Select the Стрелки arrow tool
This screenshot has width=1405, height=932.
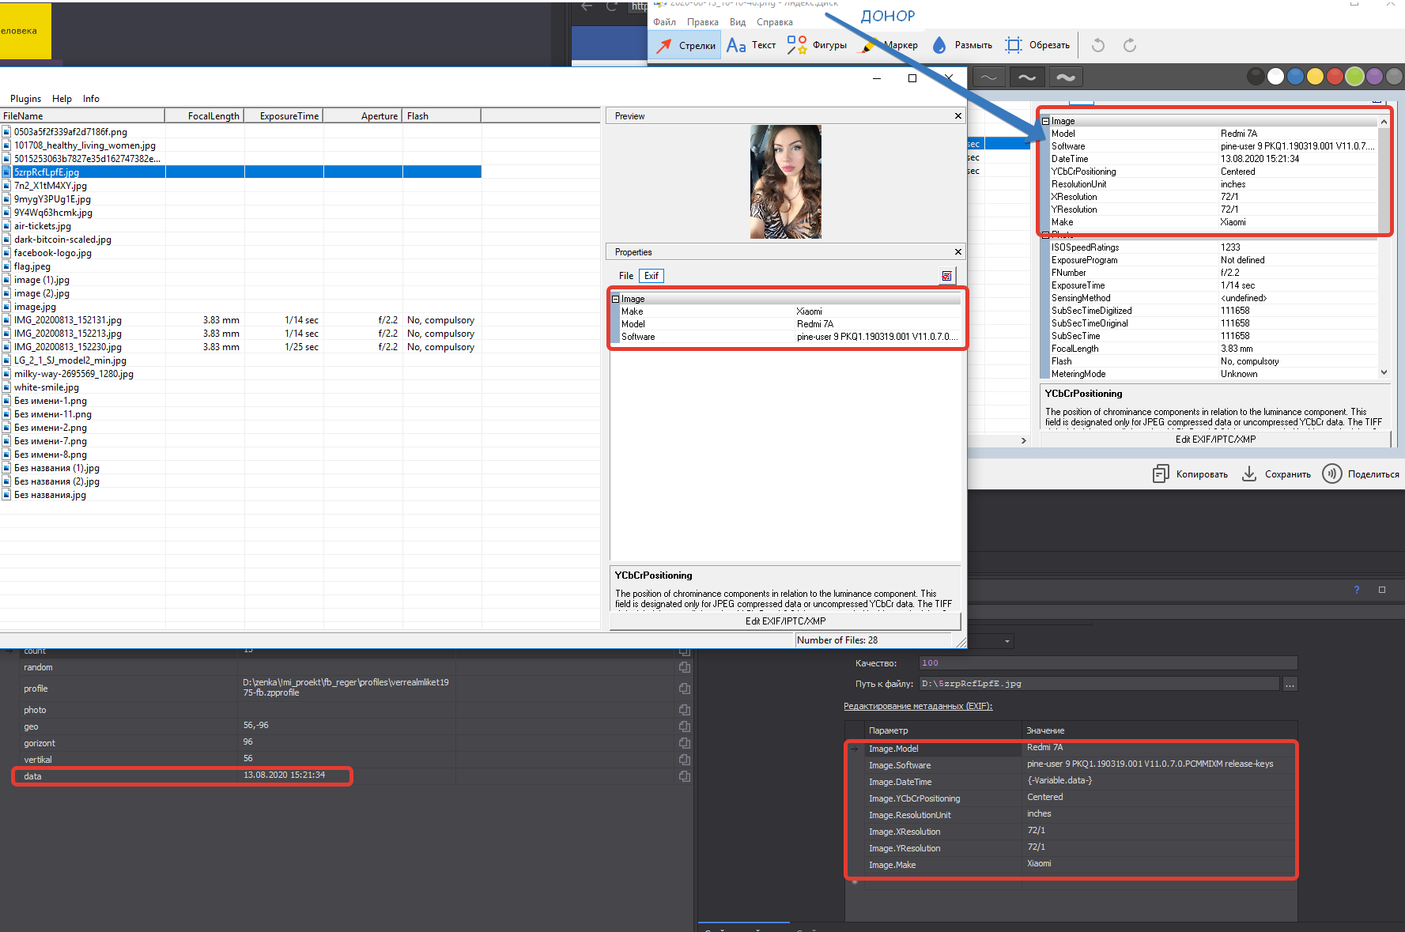click(685, 45)
